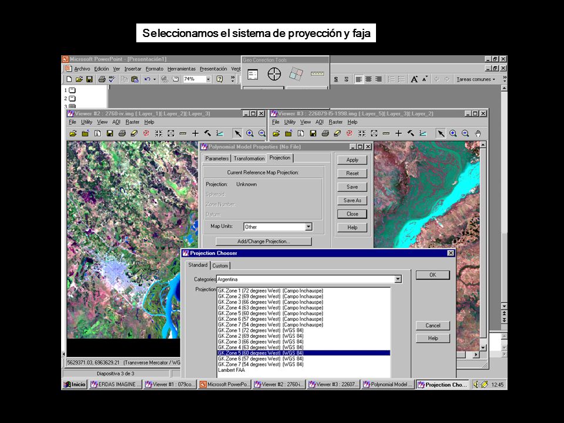Select the eraser icon in Viewer #2 toolbar
The image size is (564, 423).
tap(134, 133)
